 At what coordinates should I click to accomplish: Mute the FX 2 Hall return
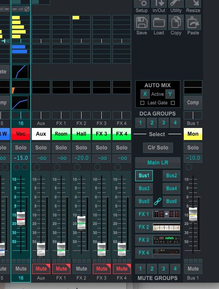82,269
